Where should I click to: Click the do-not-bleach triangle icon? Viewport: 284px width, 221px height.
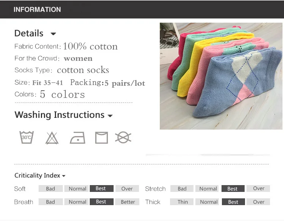(52, 138)
